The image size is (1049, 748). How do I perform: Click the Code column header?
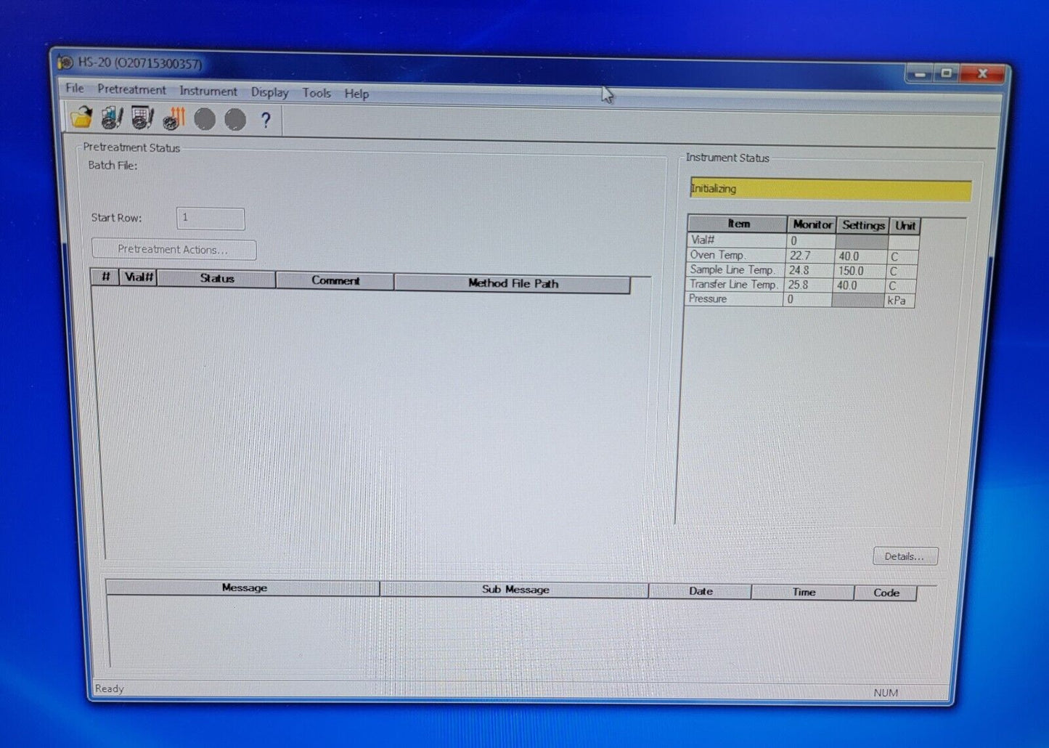point(886,593)
